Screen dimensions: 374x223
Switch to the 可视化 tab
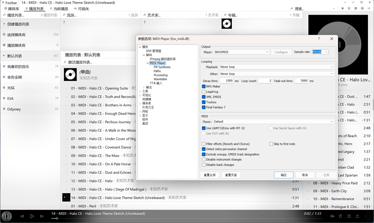click(81, 9)
